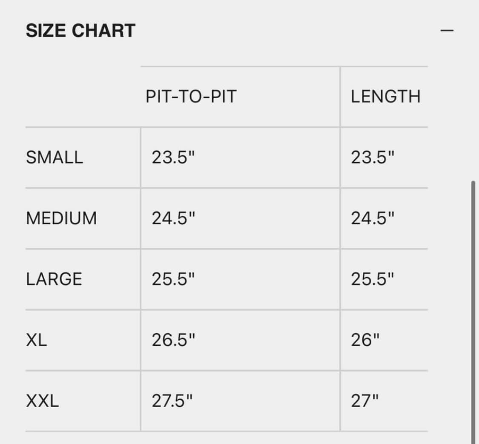Select the XXL pit-to-pit value 27.5"
Viewport: 479px width, 444px height.
[172, 401]
